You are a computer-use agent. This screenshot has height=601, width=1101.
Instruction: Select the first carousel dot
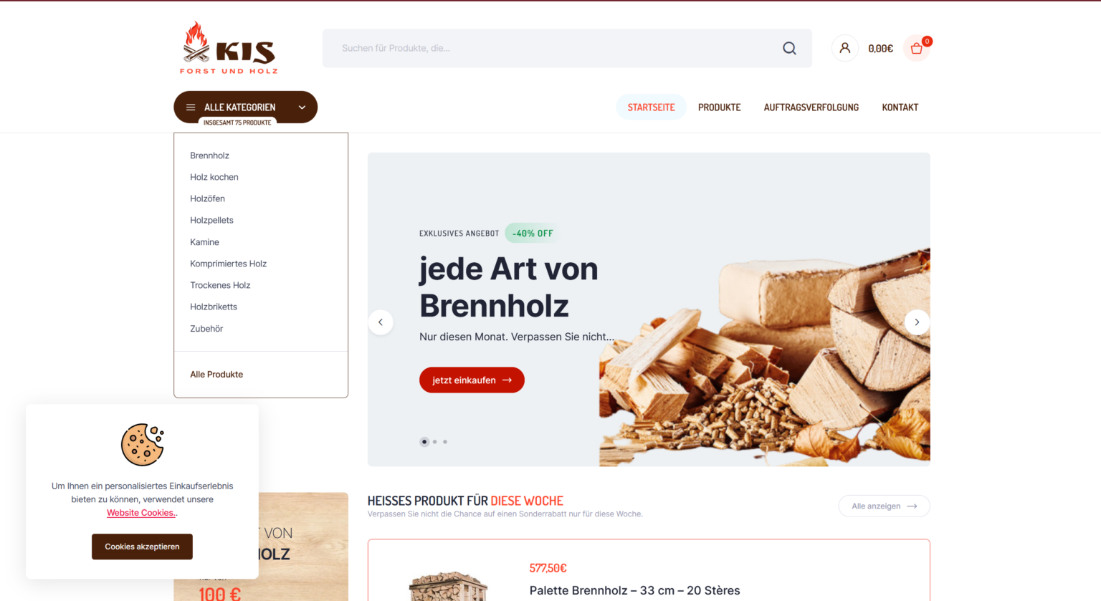tap(424, 442)
